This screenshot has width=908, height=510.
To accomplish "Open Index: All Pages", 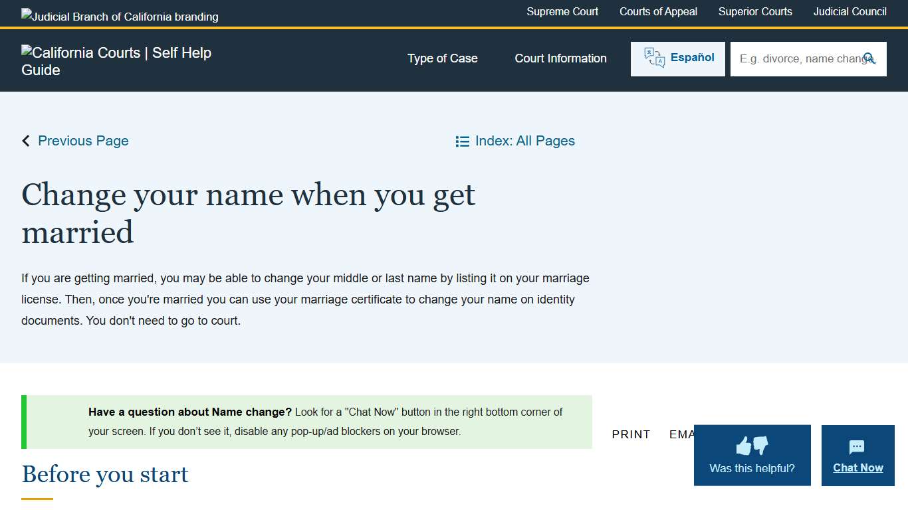I will [524, 141].
